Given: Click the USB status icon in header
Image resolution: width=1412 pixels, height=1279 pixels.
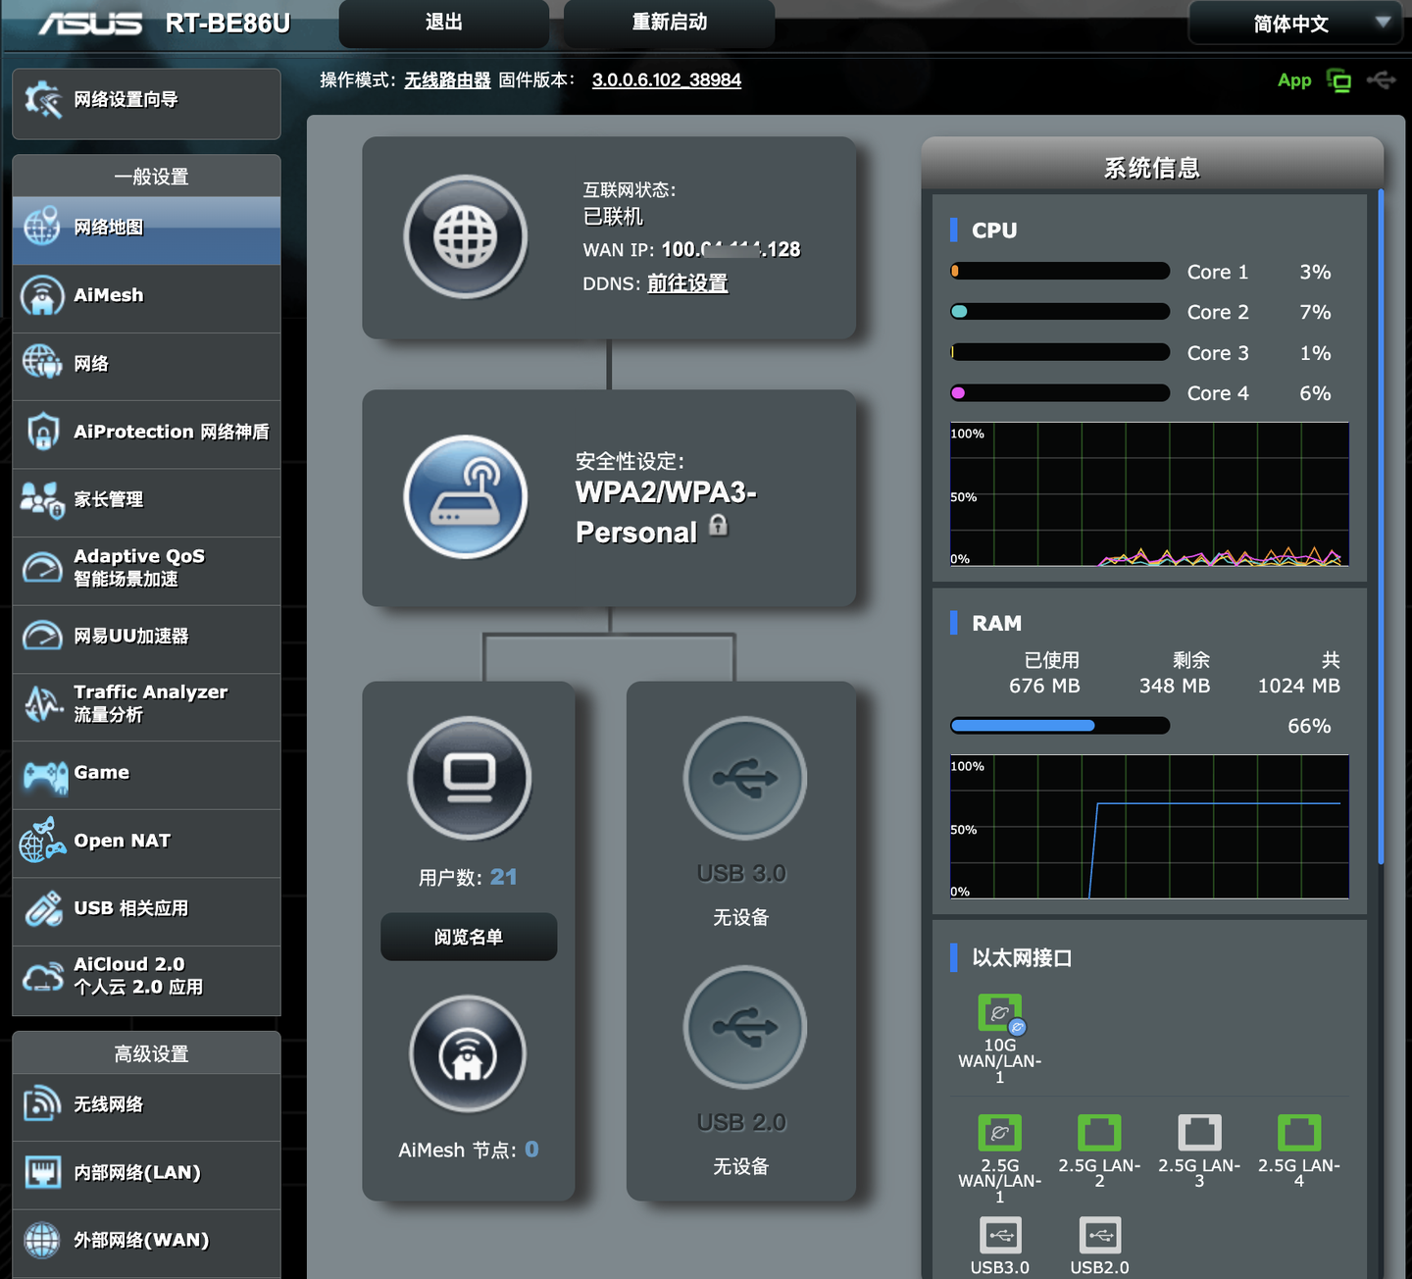Looking at the screenshot, I should coord(1382,80).
